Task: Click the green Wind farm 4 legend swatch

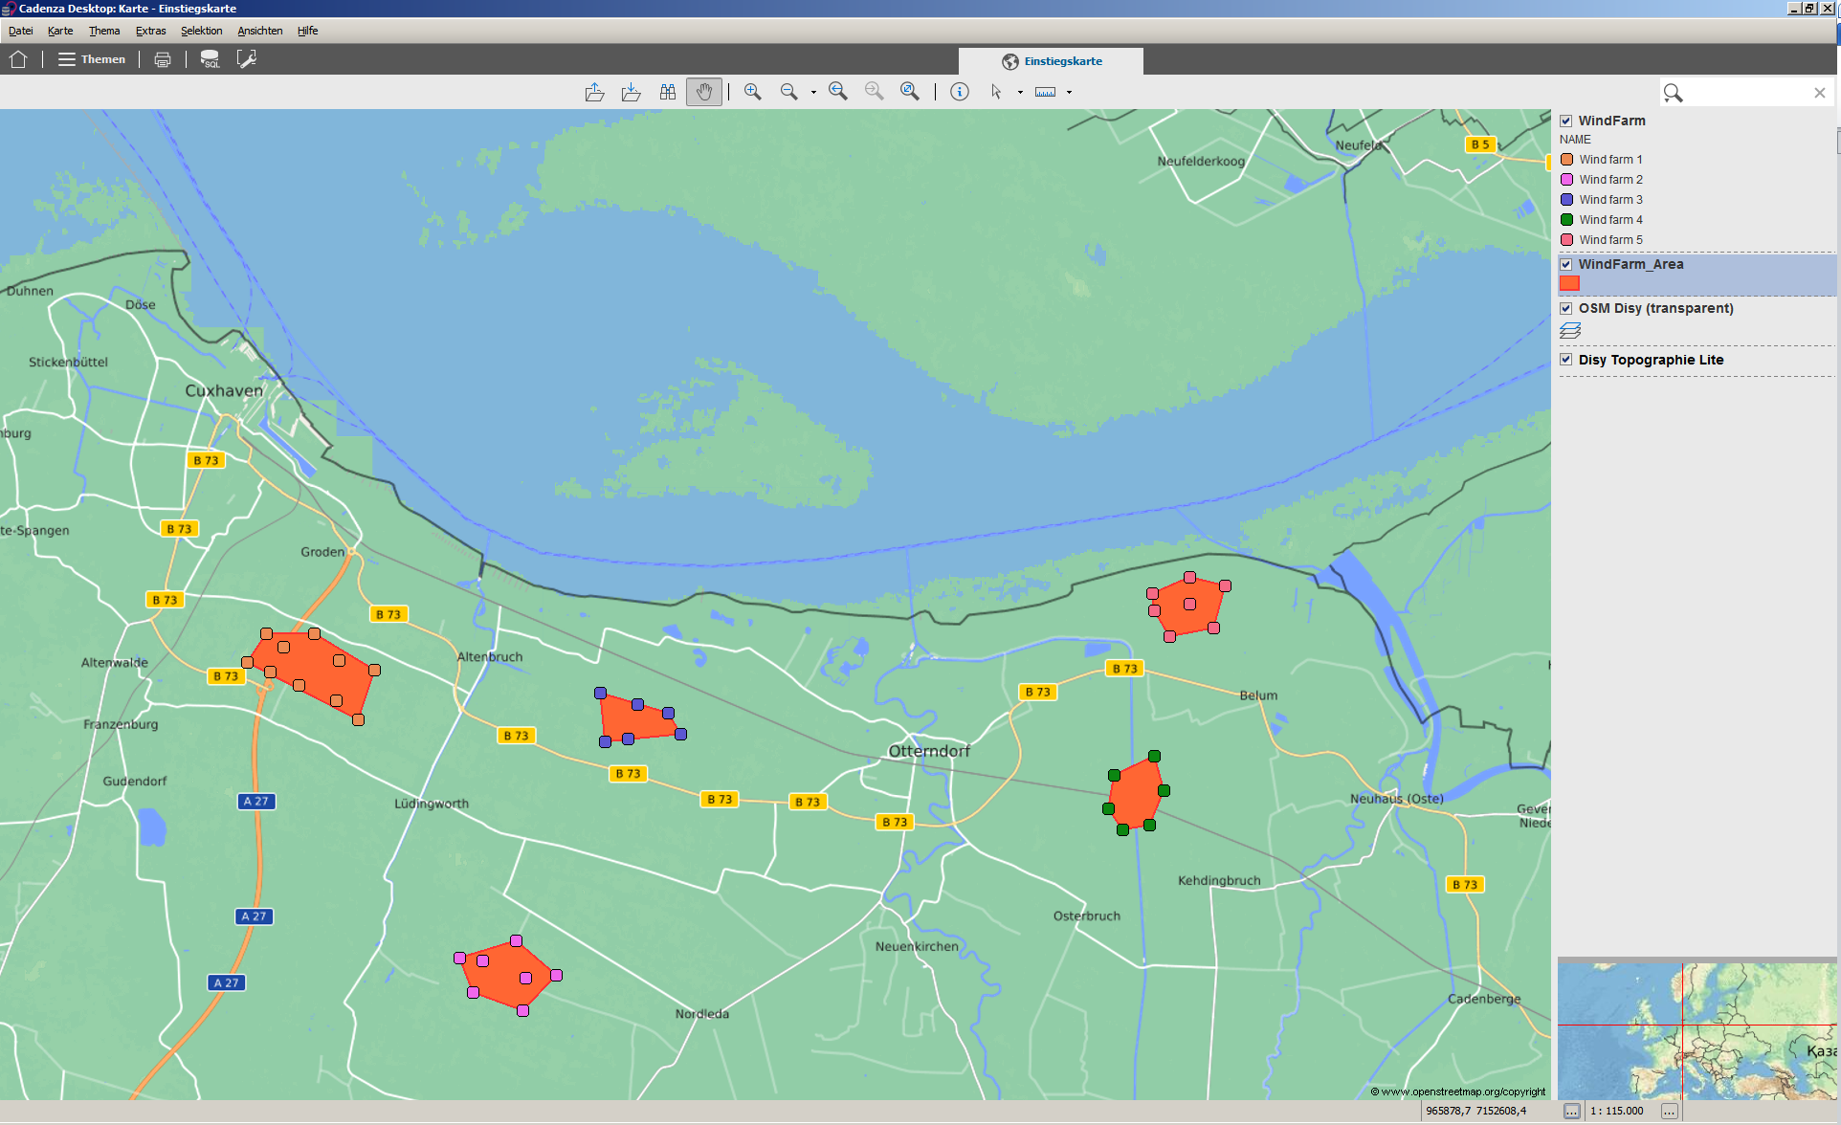Action: [1567, 220]
